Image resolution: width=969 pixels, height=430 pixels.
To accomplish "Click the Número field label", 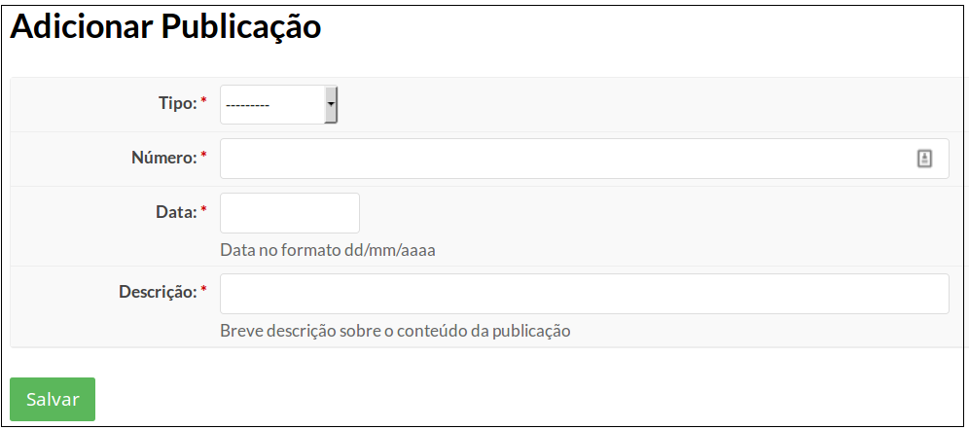I will pos(164,159).
